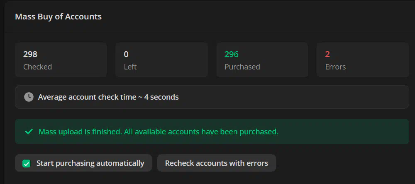The height and width of the screenshot is (184, 415).
Task: Click the Start purchasing automatically label text
Action: pyautogui.click(x=90, y=163)
